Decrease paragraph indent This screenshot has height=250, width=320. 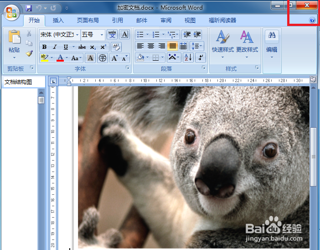187,34
